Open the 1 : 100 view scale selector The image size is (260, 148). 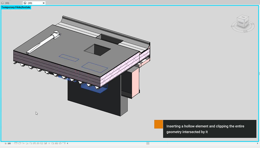click(x=8, y=143)
